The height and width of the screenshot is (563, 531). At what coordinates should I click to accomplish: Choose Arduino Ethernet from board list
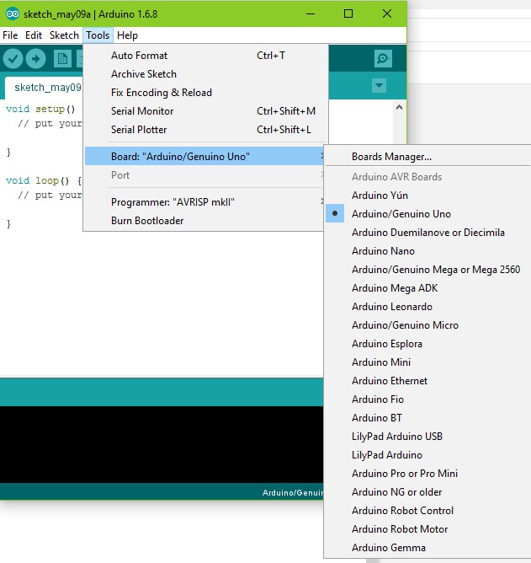point(427,381)
